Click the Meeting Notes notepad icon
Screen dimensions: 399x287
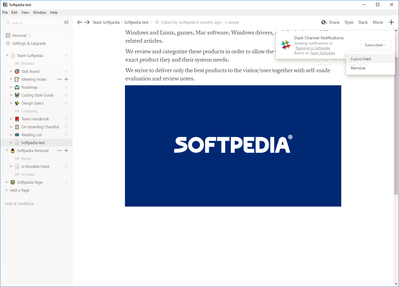[17, 79]
